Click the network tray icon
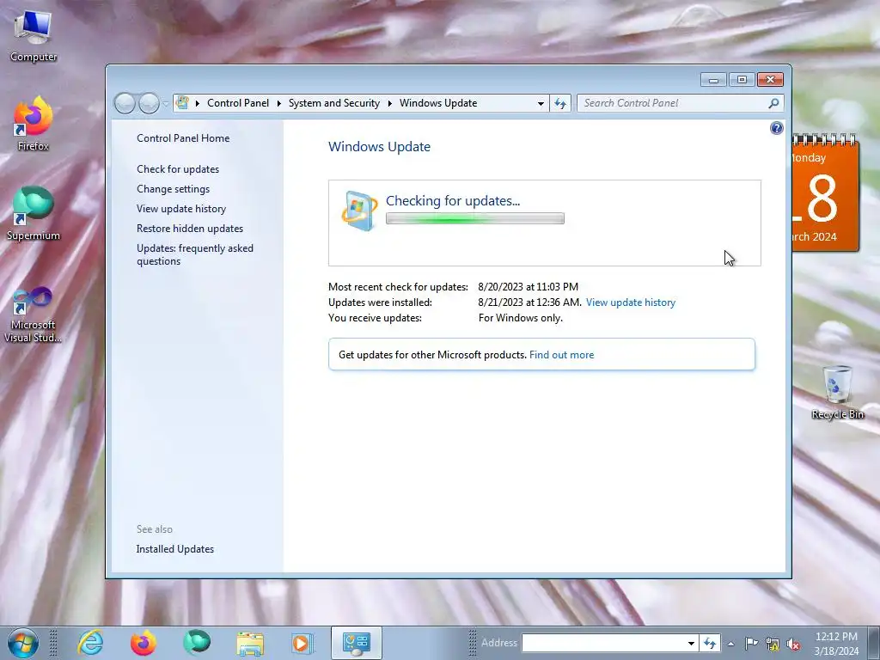This screenshot has width=880, height=660. (x=773, y=644)
